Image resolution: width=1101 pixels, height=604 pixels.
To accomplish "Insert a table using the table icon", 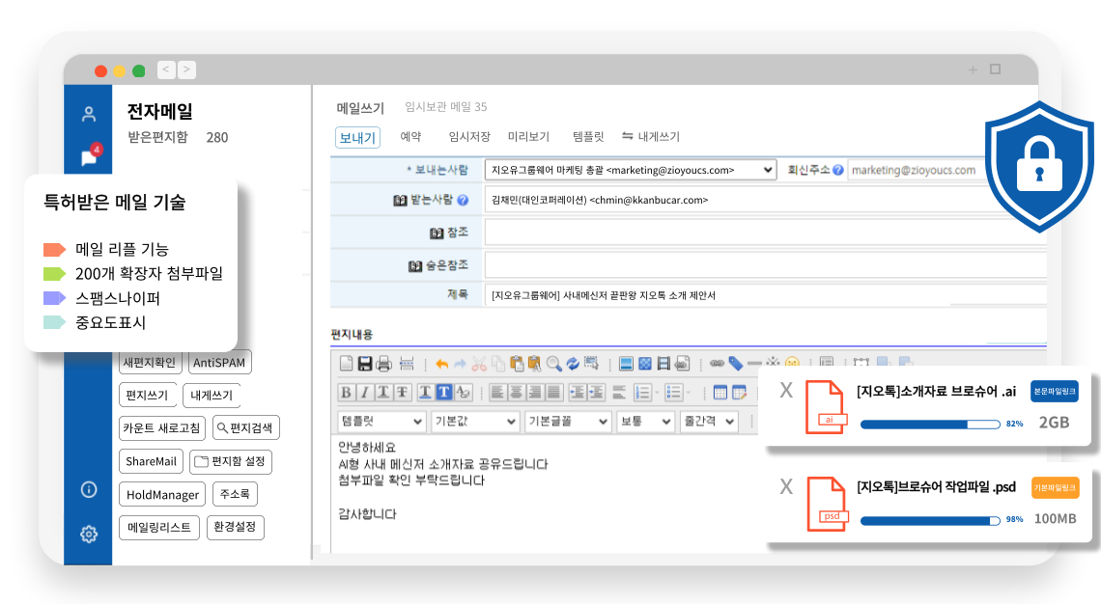I will (720, 392).
